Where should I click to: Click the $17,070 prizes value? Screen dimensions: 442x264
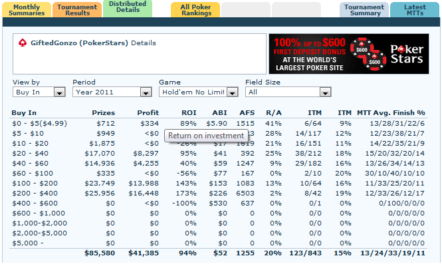tap(100, 154)
